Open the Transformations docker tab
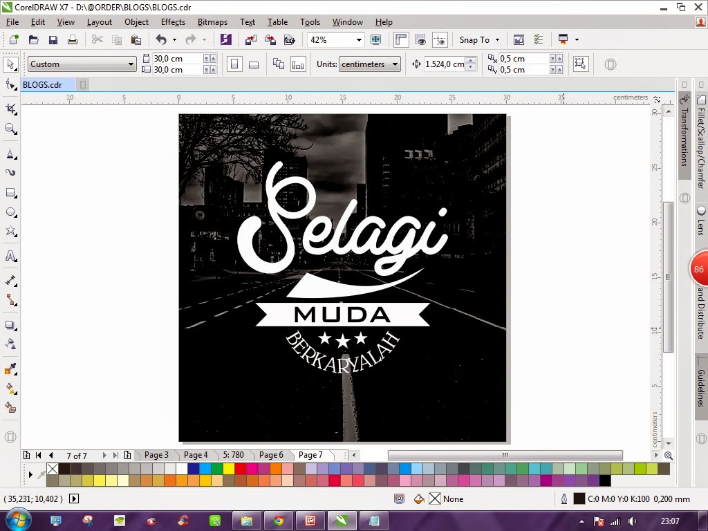Viewport: 708px width, 531px height. coord(685,136)
